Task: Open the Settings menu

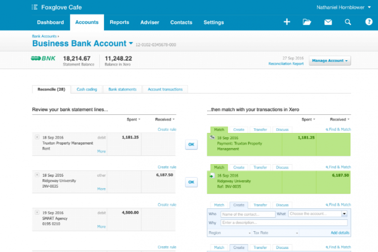Action: click(214, 22)
